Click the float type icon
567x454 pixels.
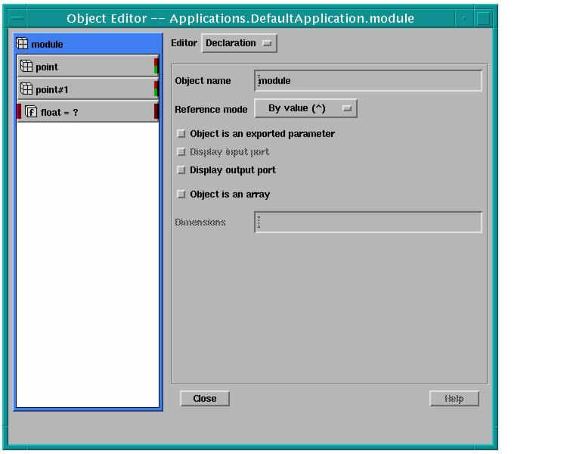click(x=32, y=112)
